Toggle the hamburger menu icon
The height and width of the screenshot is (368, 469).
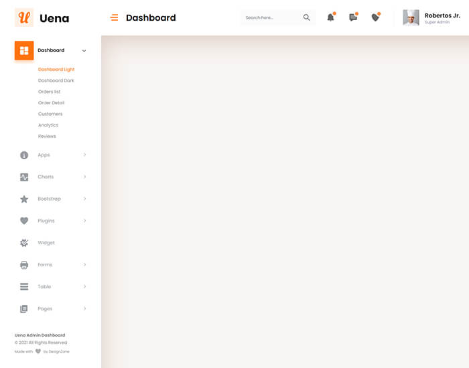coord(114,18)
